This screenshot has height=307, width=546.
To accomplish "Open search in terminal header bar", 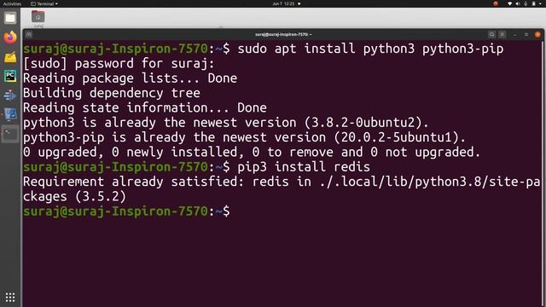I will click(491, 34).
